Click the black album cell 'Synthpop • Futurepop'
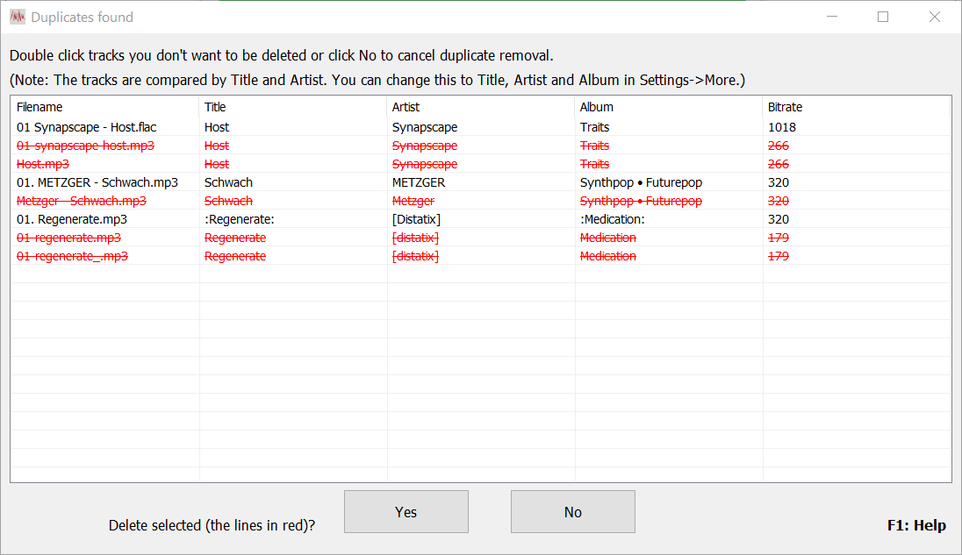The width and height of the screenshot is (962, 555). pyautogui.click(x=641, y=182)
